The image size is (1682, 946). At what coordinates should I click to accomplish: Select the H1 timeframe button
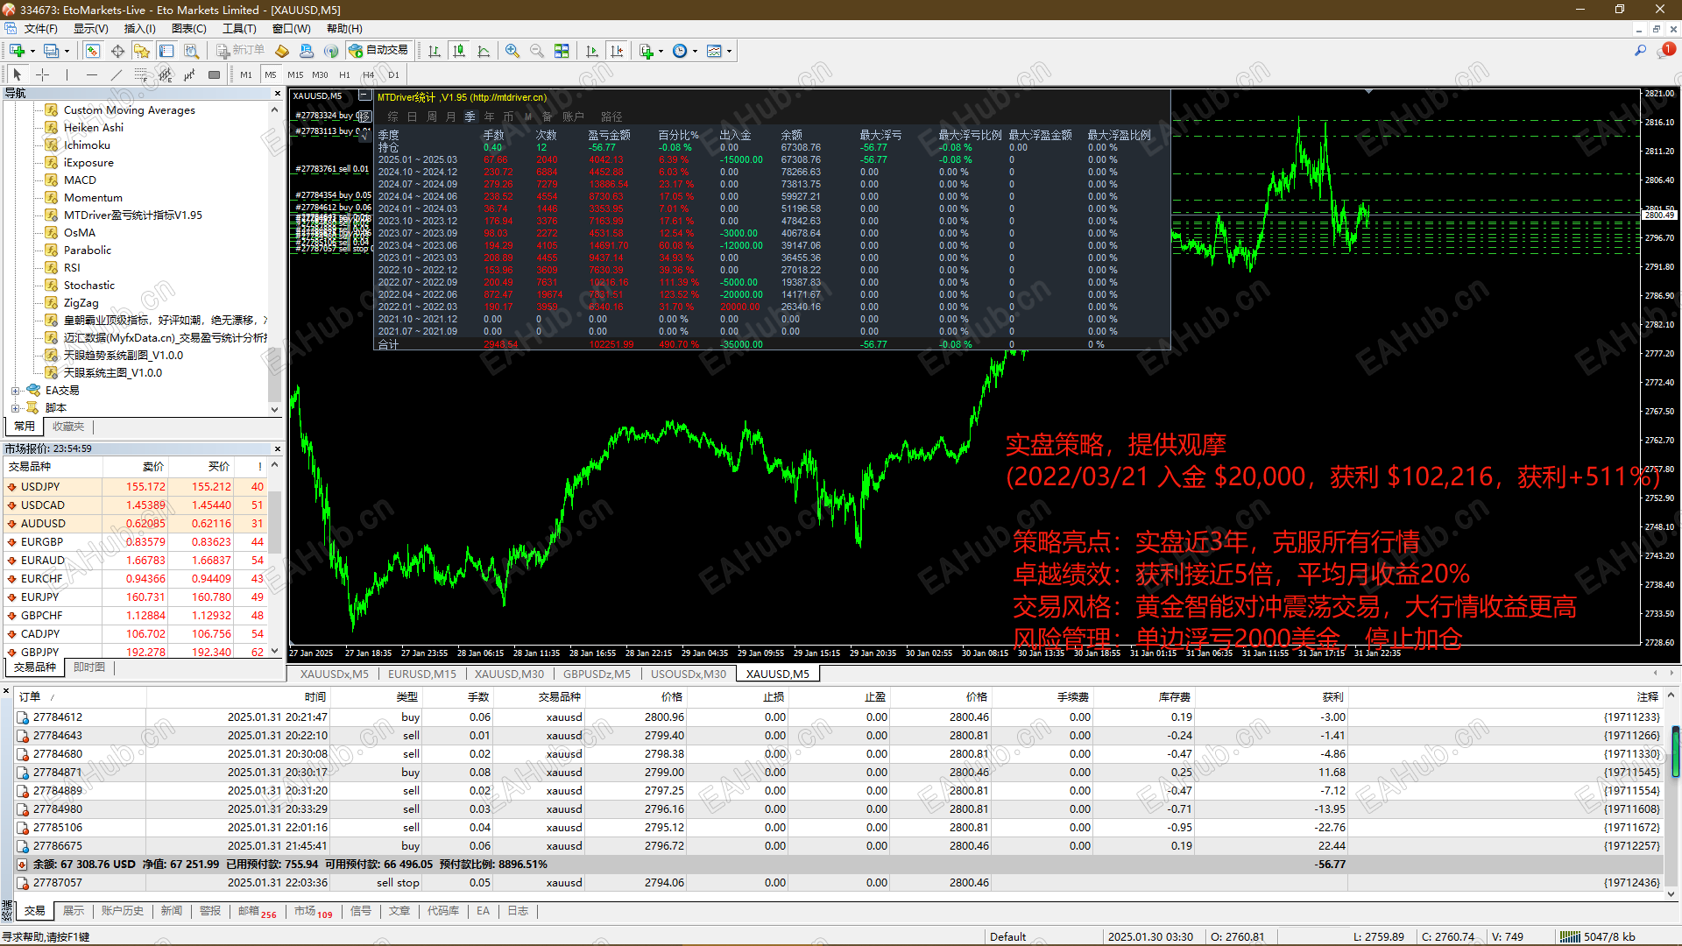344,74
